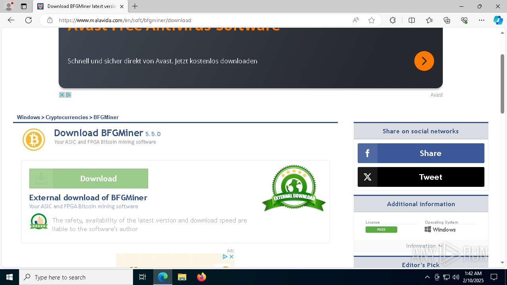This screenshot has height=285, width=507.
Task: Close the lower ad with X icon
Action: coord(232,256)
